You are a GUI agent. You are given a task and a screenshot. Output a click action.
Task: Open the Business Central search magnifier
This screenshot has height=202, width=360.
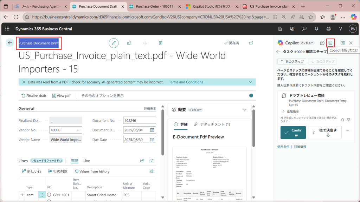[x=304, y=29]
